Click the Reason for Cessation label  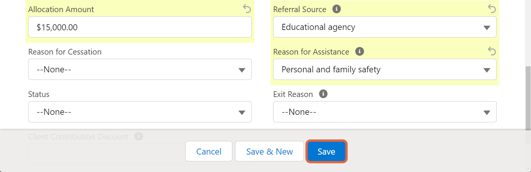point(65,52)
